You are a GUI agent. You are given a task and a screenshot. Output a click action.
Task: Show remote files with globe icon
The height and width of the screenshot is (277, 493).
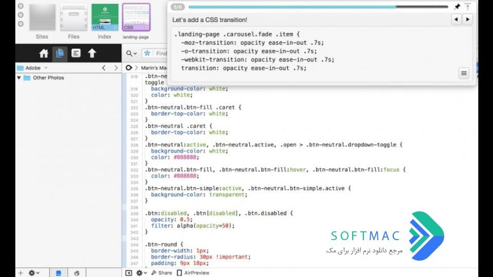coord(77,273)
